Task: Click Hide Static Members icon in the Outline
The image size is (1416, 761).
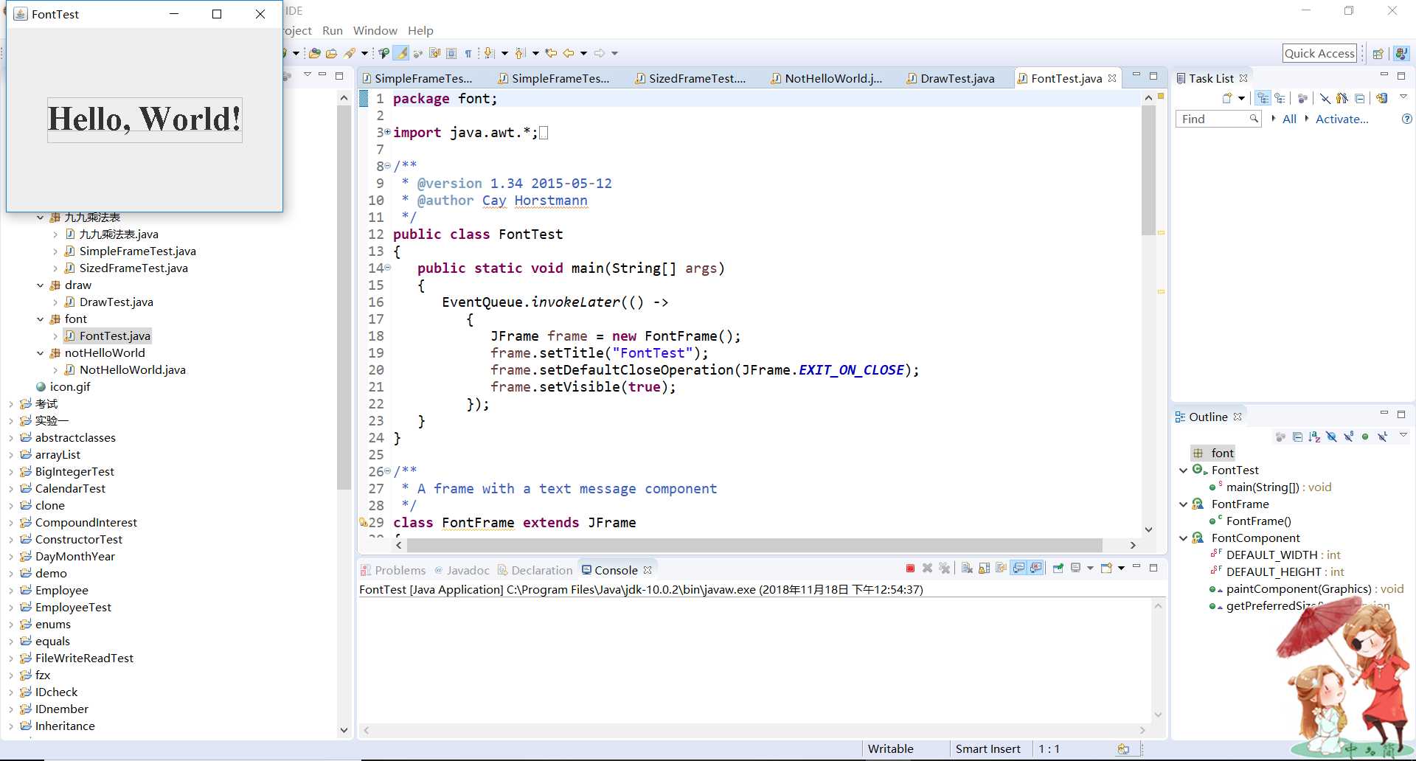Action: coord(1349,437)
